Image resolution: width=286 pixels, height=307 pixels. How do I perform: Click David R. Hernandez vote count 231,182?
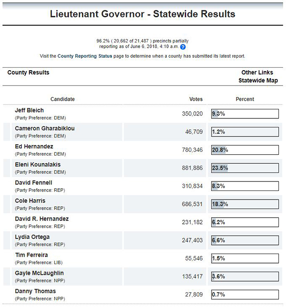pos(192,222)
